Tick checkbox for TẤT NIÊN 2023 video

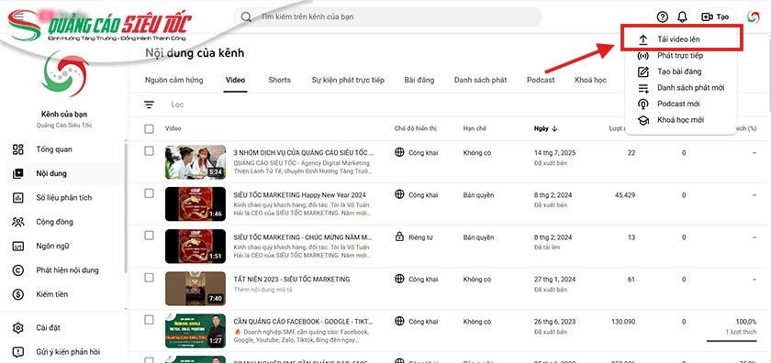pos(149,278)
